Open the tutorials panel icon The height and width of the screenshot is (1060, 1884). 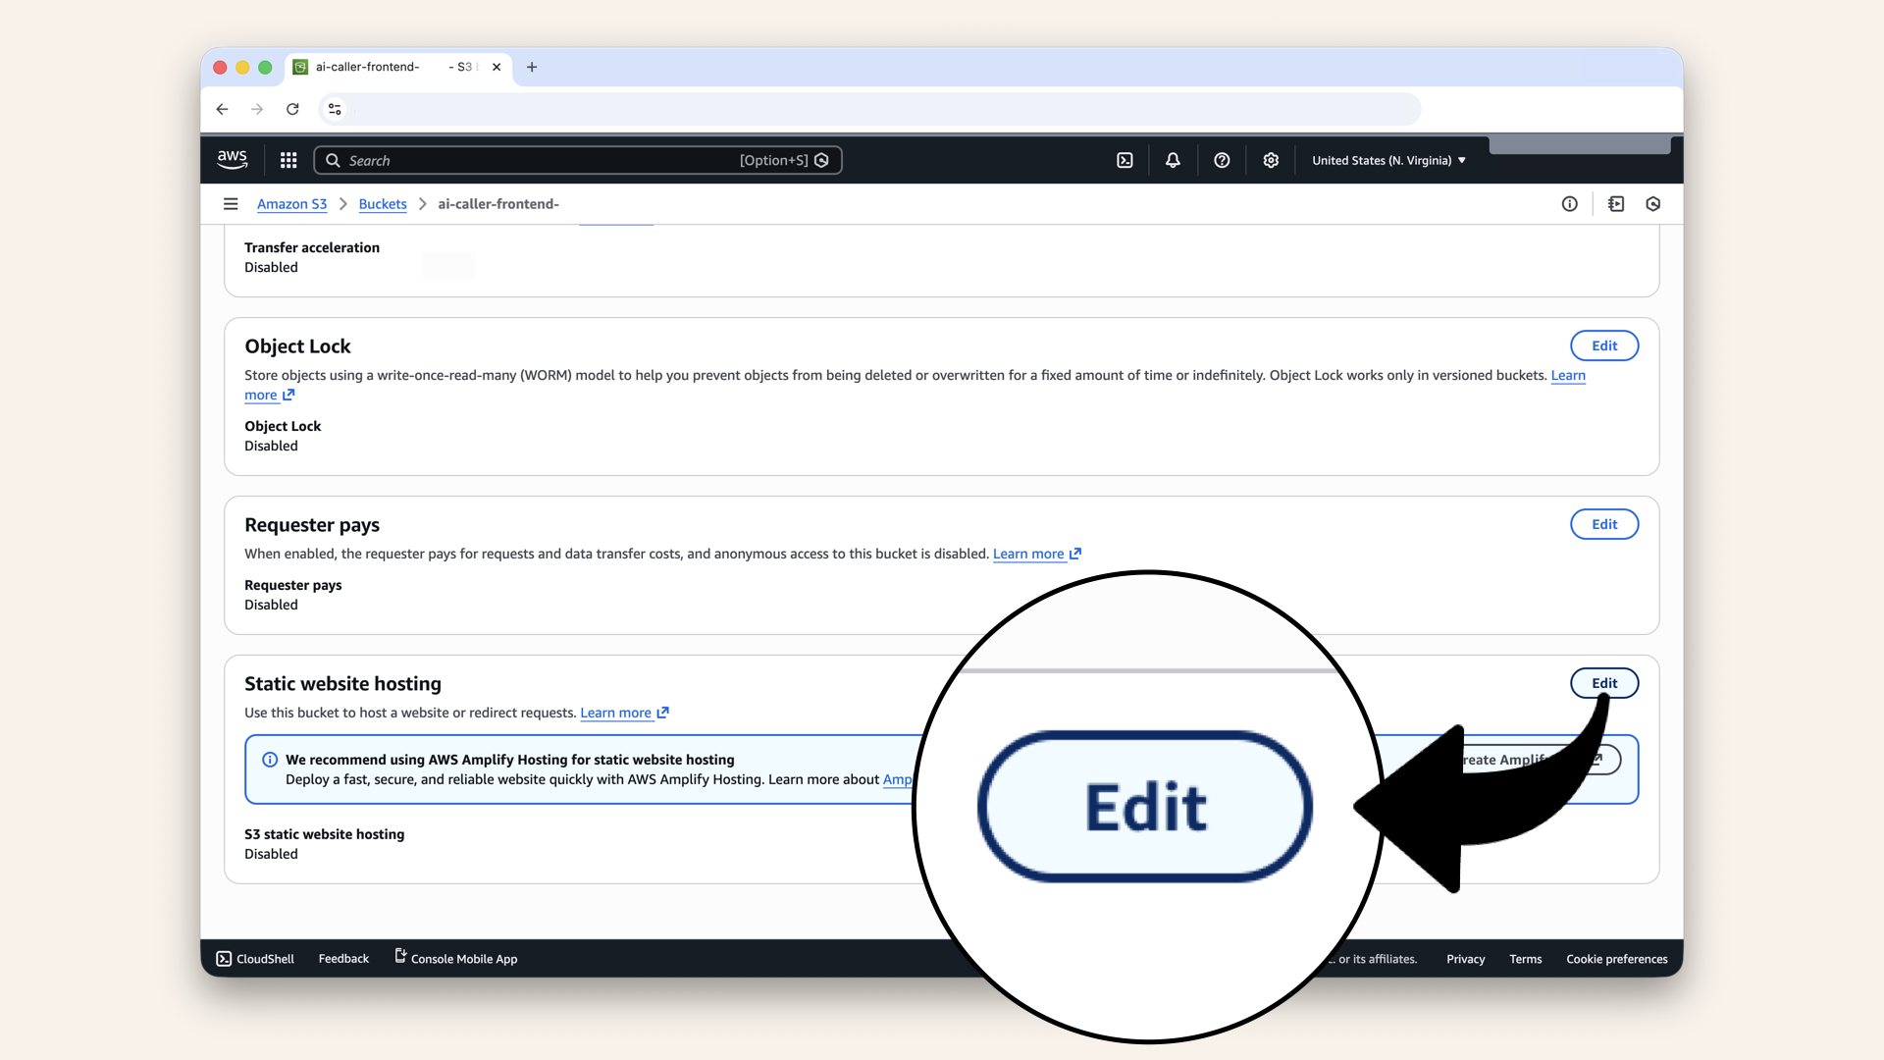1616,203
